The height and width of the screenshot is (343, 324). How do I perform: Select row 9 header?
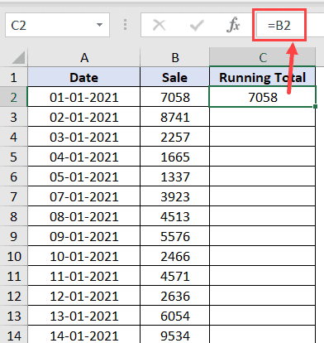[13, 236]
